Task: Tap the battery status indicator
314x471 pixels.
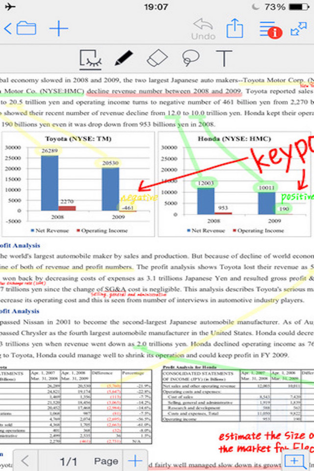Action: tap(299, 6)
